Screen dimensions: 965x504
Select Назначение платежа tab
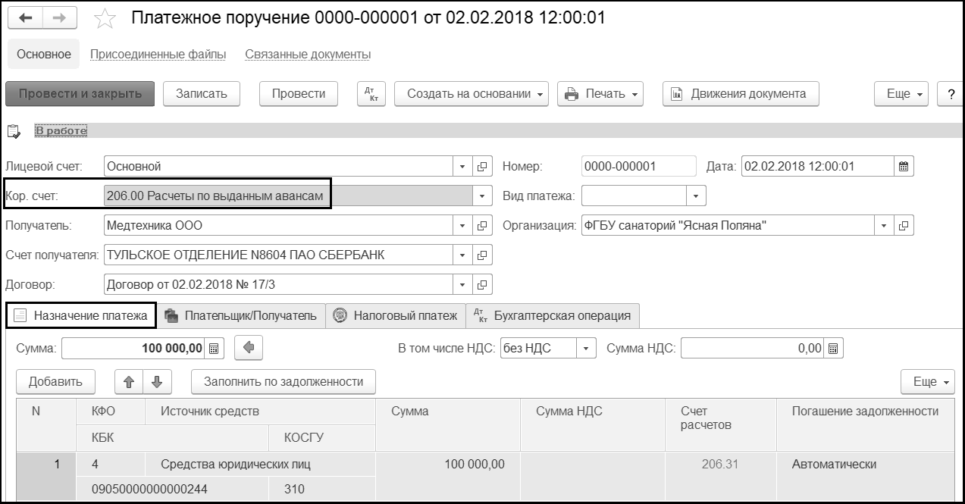(x=81, y=315)
